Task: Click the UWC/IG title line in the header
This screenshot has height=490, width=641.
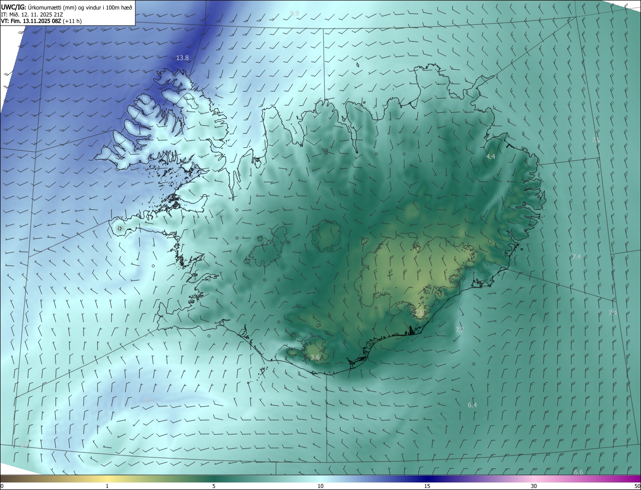Action: 67,7
